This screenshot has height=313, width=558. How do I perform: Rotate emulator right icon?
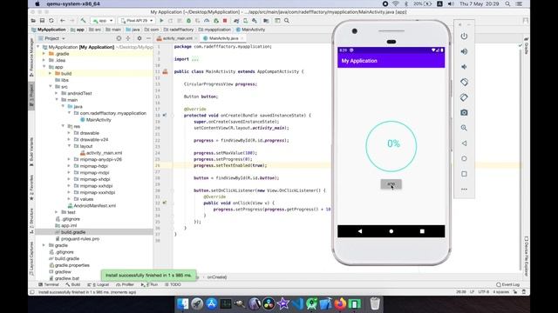(464, 97)
